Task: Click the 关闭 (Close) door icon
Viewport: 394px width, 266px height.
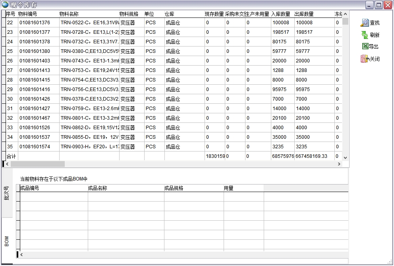Action: pos(365,59)
